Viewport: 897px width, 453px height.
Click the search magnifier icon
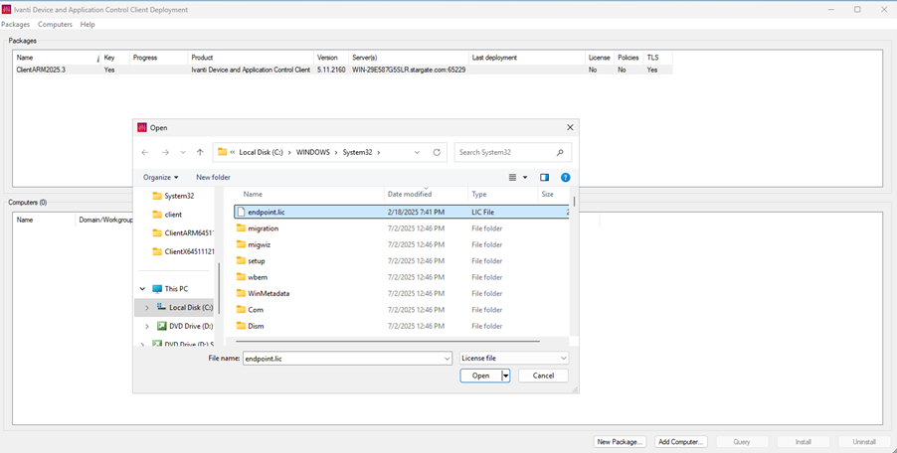tap(560, 153)
